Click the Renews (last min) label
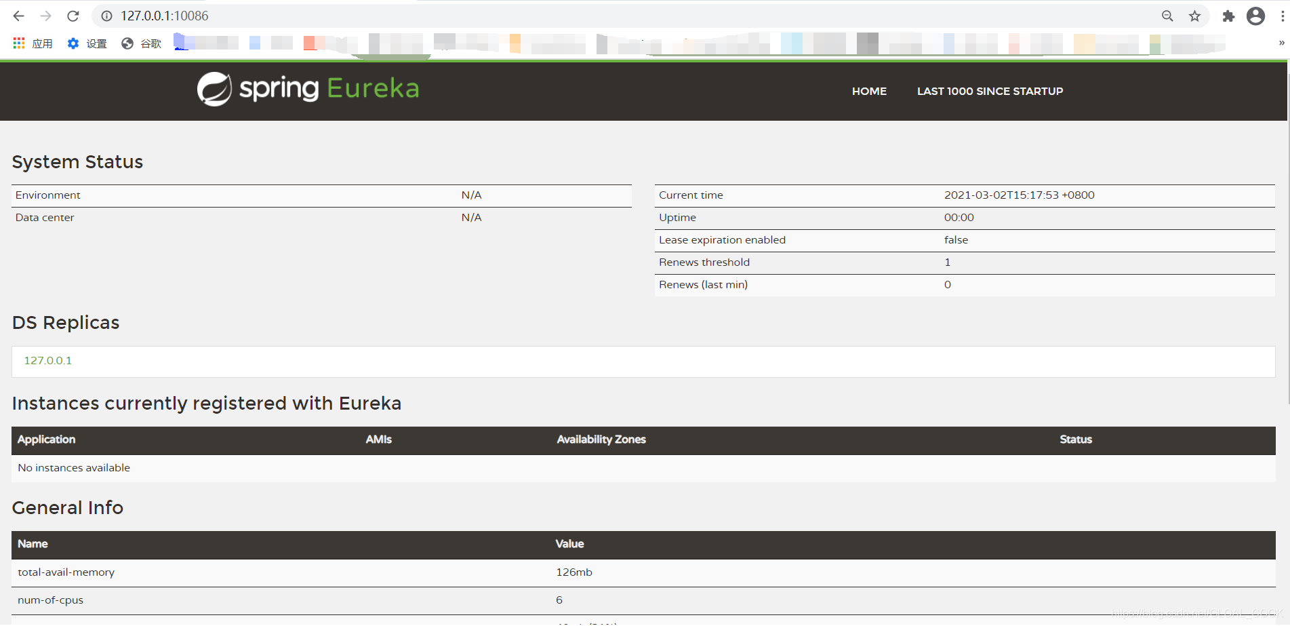The width and height of the screenshot is (1290, 626). (x=703, y=284)
